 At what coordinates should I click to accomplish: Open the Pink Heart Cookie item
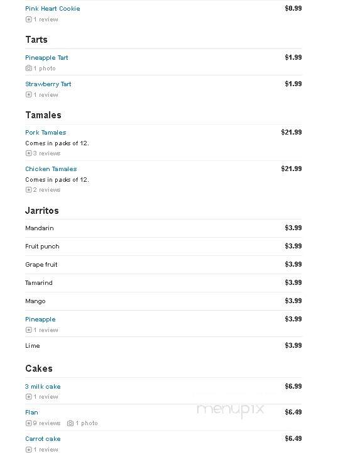(53, 9)
